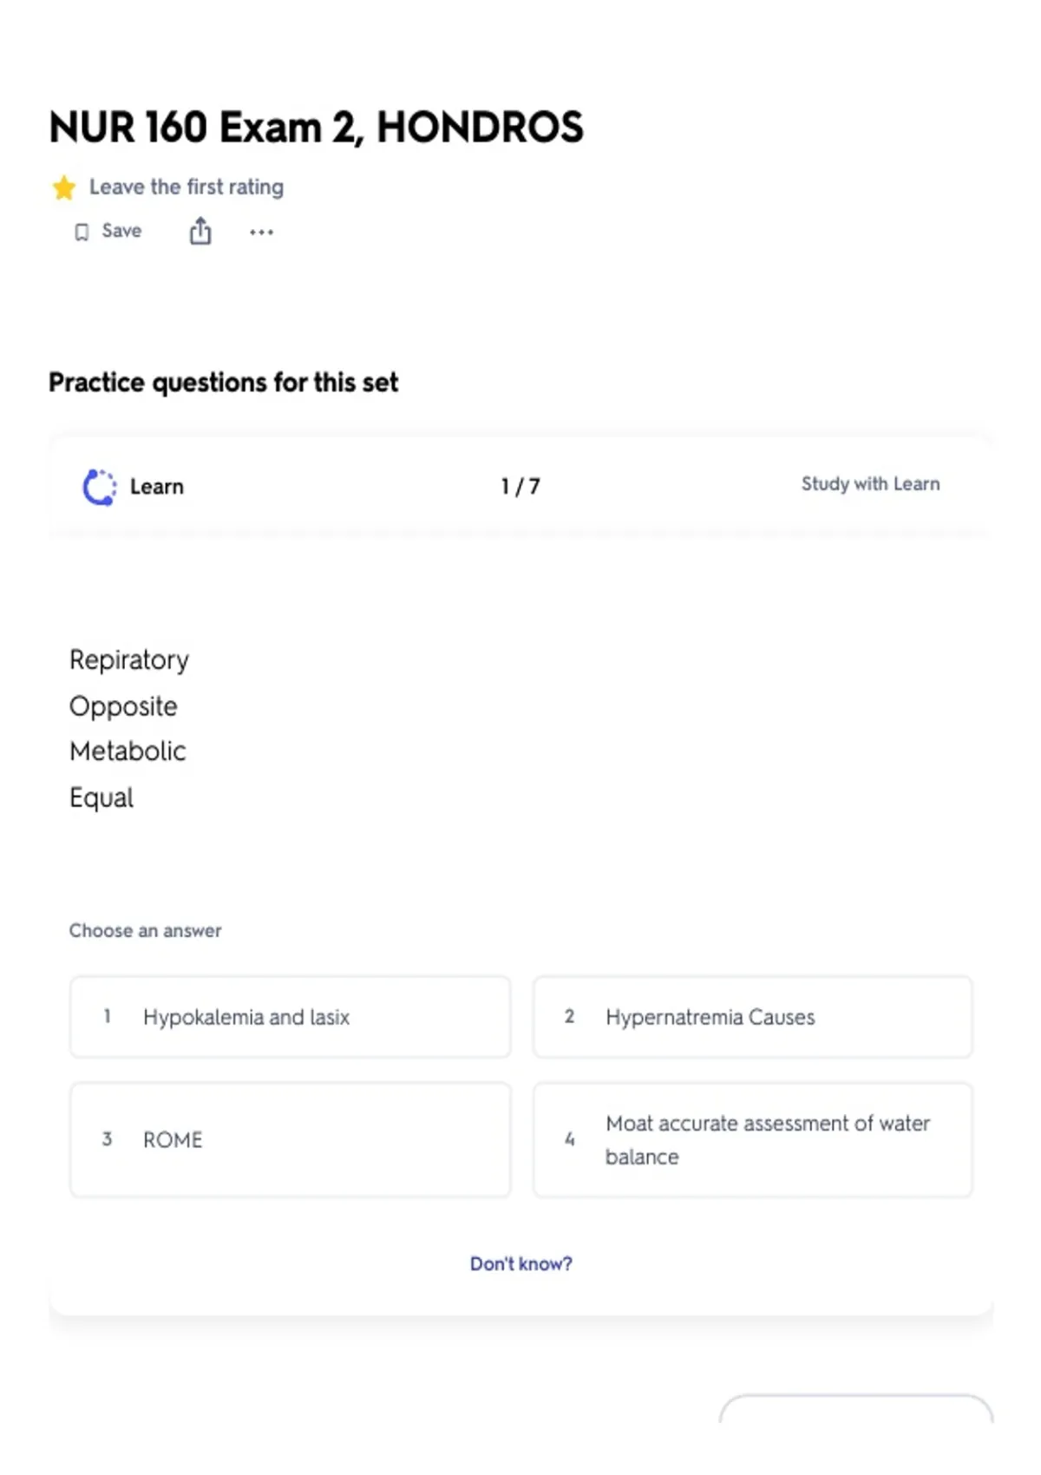This screenshot has height=1475, width=1041.
Task: Click the partially visible button at bottom right
Action: click(856, 1410)
